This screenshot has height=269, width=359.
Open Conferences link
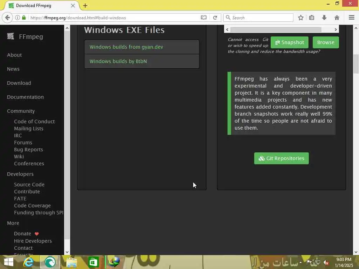[x=29, y=164]
